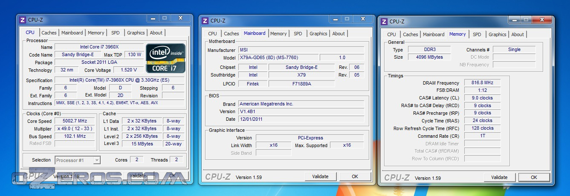
Task: Click the Southbridge value X79
Action: click(301, 75)
